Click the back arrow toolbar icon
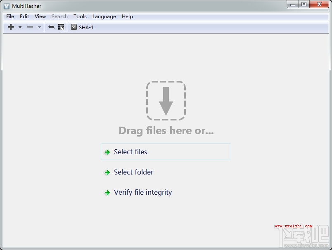Screen dimensions: 332x250 coord(51,27)
